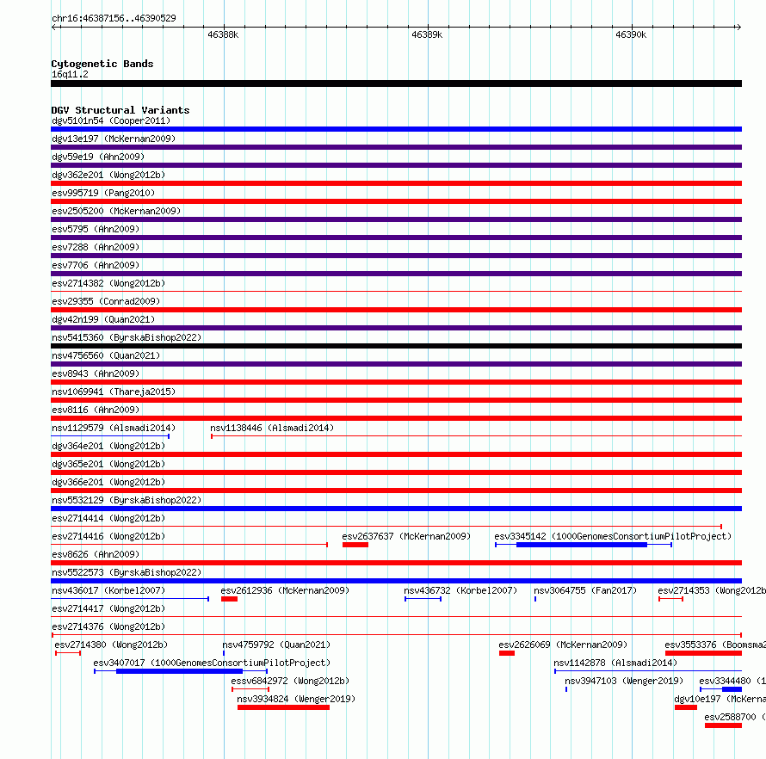Open nsv1142878 (Alsmadi2014) variant

click(x=615, y=663)
